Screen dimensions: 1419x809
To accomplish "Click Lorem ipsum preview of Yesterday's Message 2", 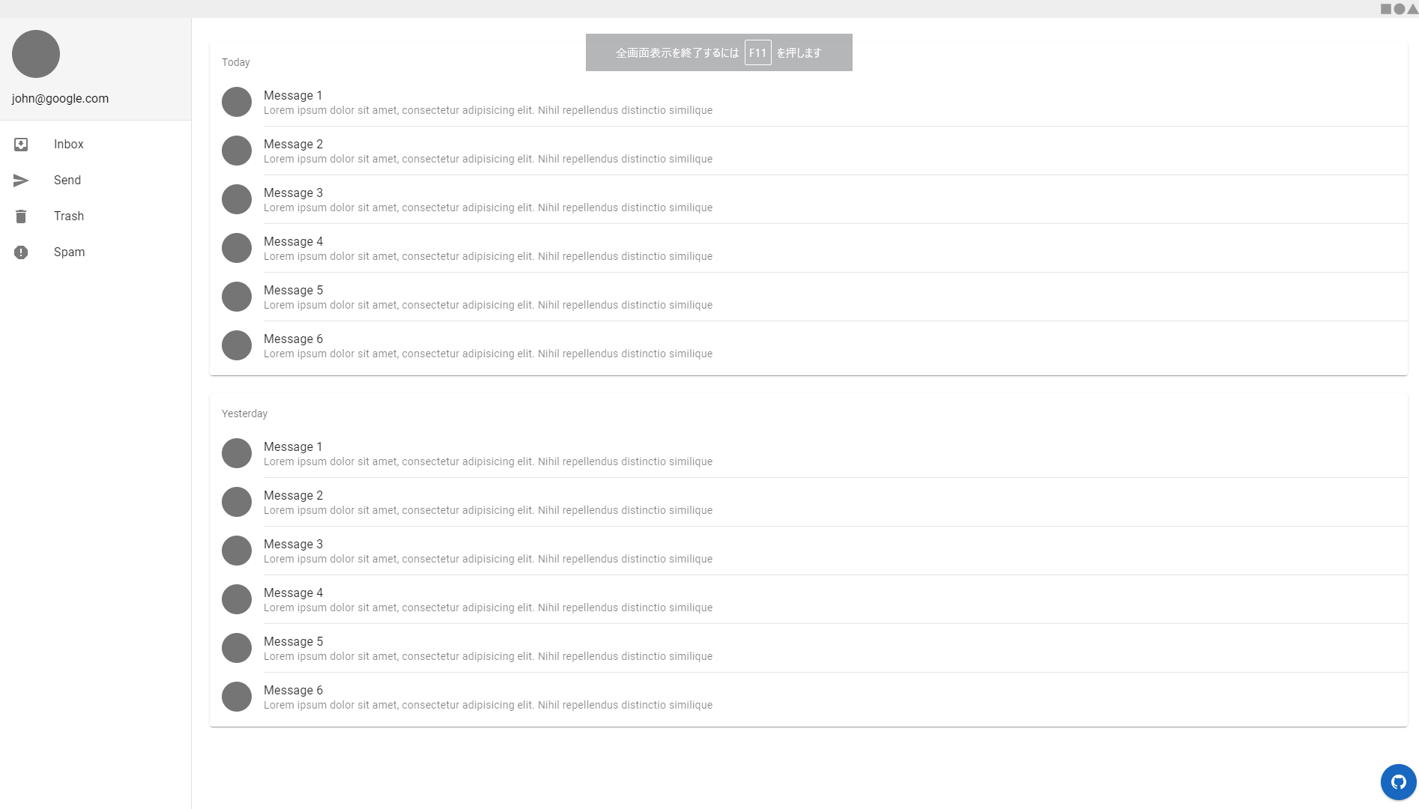I will coord(488,511).
